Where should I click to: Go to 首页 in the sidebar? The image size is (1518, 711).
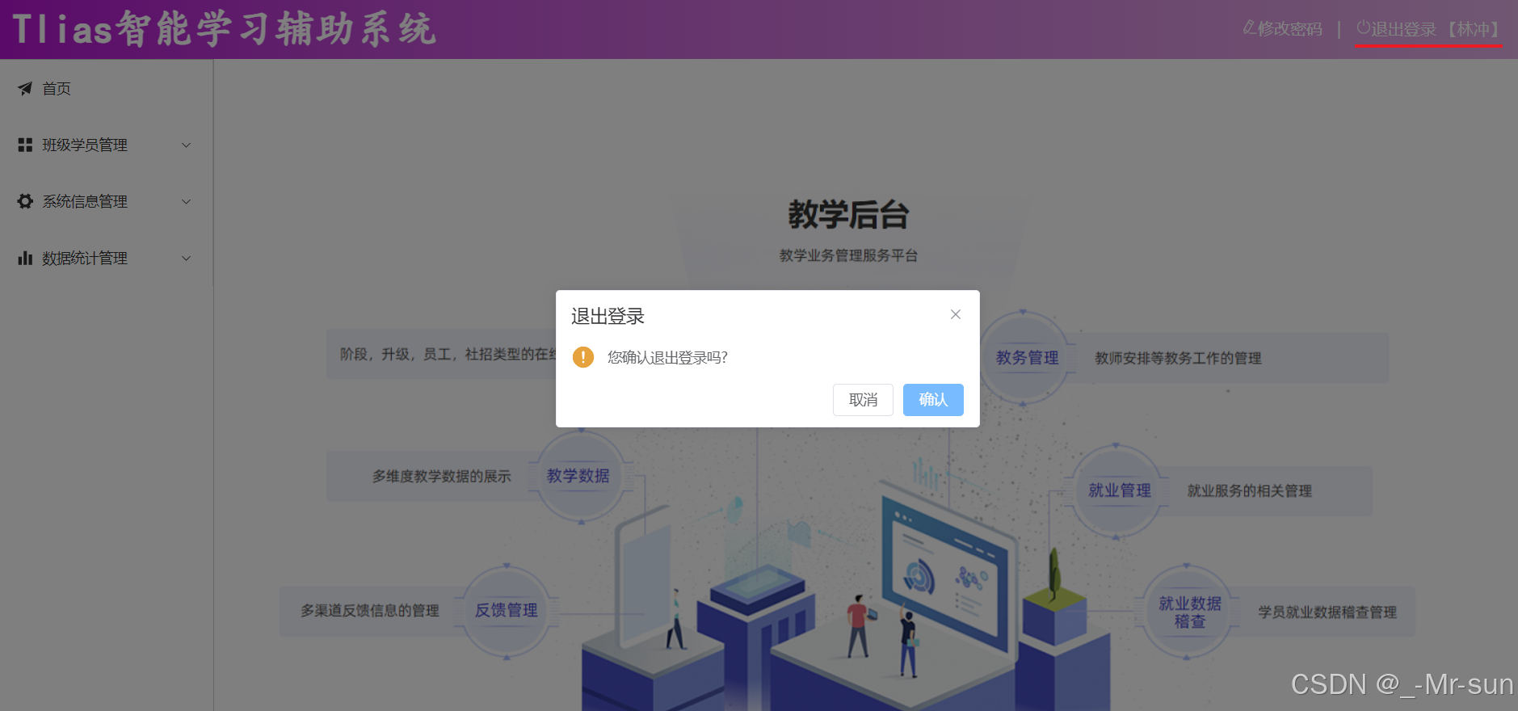click(x=106, y=89)
